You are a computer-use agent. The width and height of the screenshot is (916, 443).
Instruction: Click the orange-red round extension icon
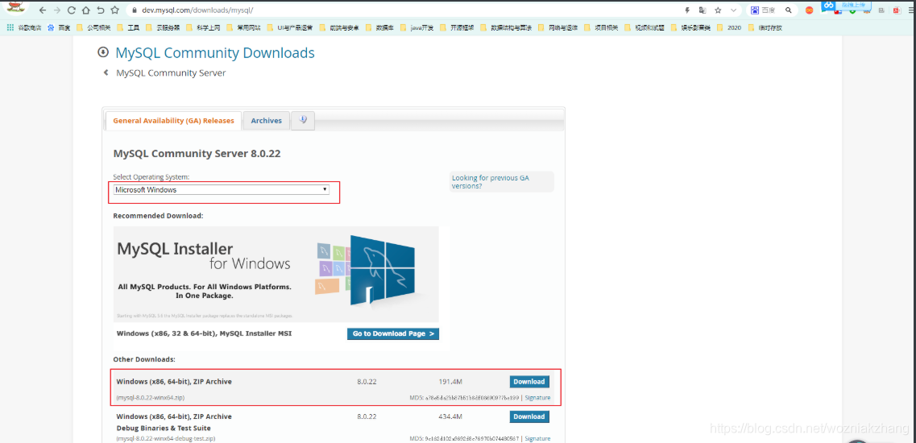[809, 10]
